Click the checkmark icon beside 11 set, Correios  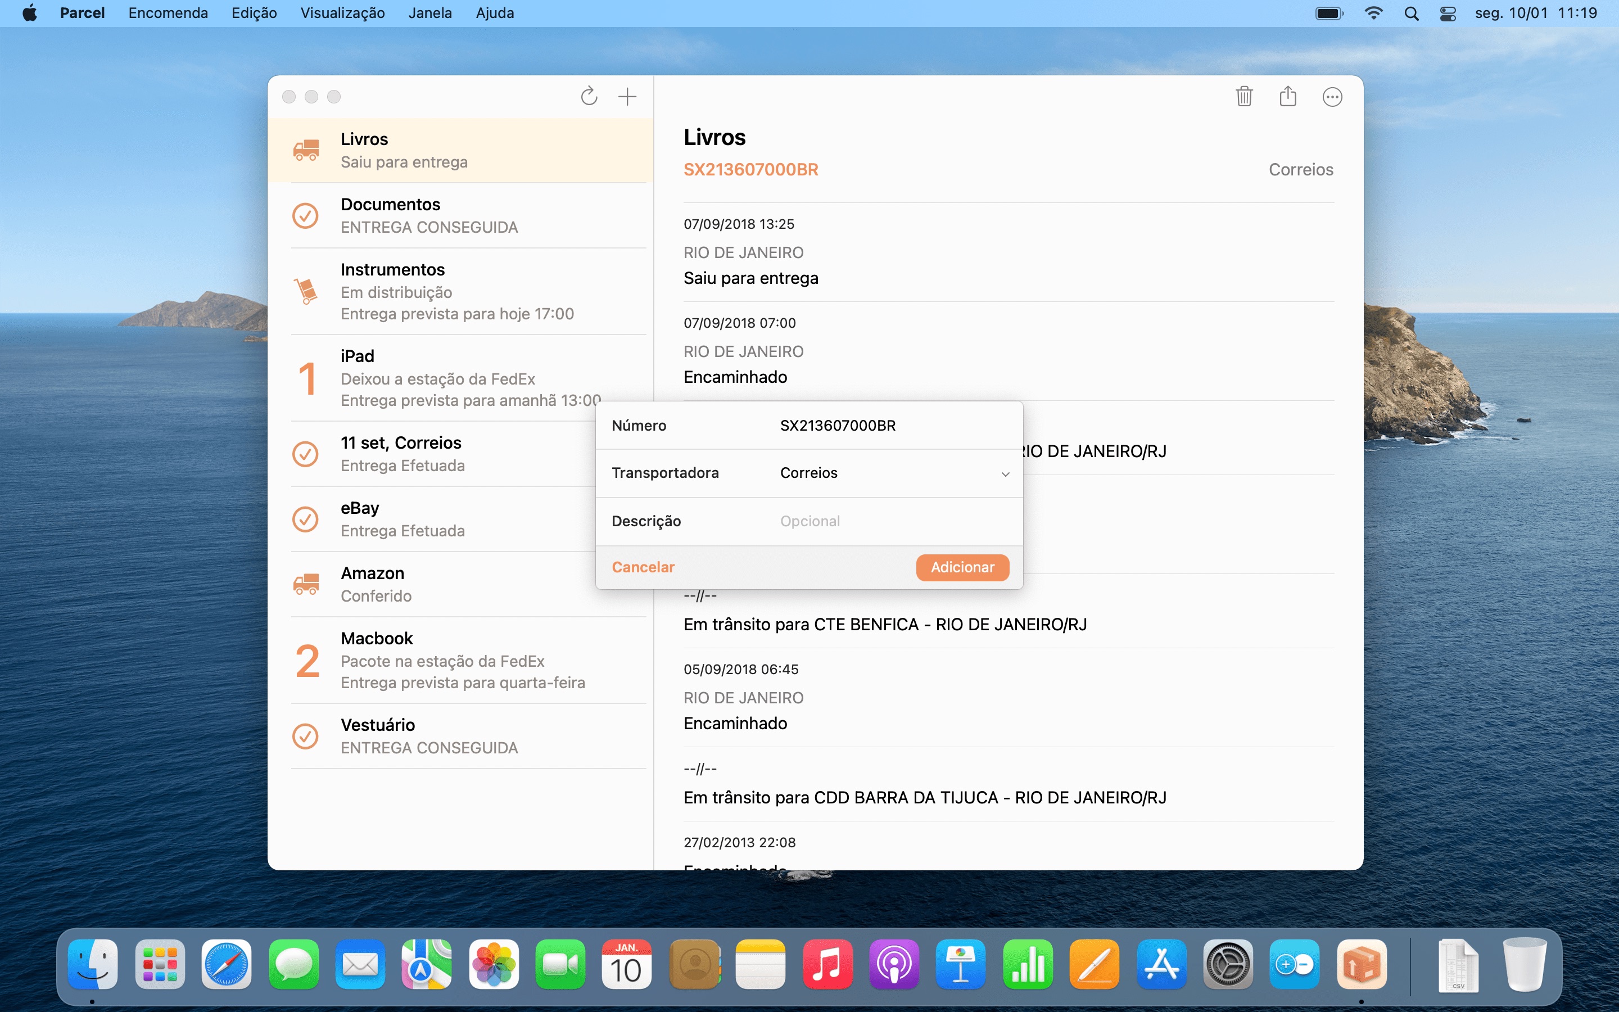point(305,454)
